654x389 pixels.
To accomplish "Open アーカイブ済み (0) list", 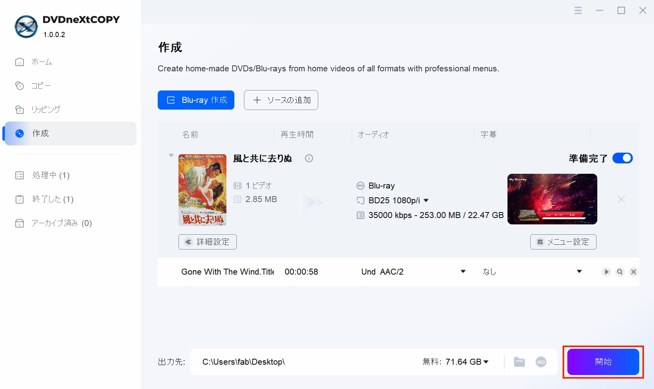I will (54, 223).
